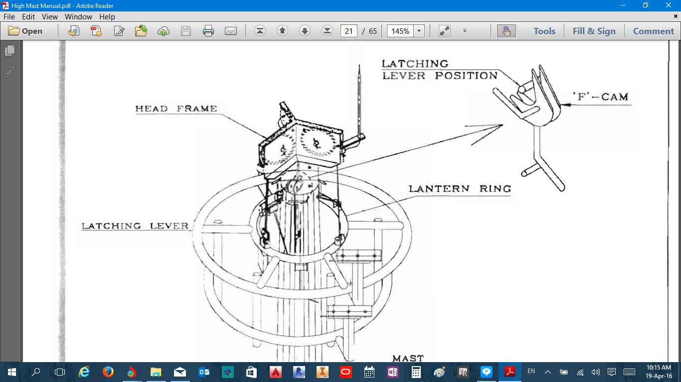The width and height of the screenshot is (681, 382).
Task: Open the Fill & Sign pane
Action: pyautogui.click(x=594, y=31)
